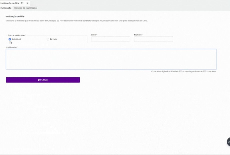The image size is (230, 155).
Task: Click the Caracteres digitados counter text
Action: pyautogui.click(x=184, y=71)
